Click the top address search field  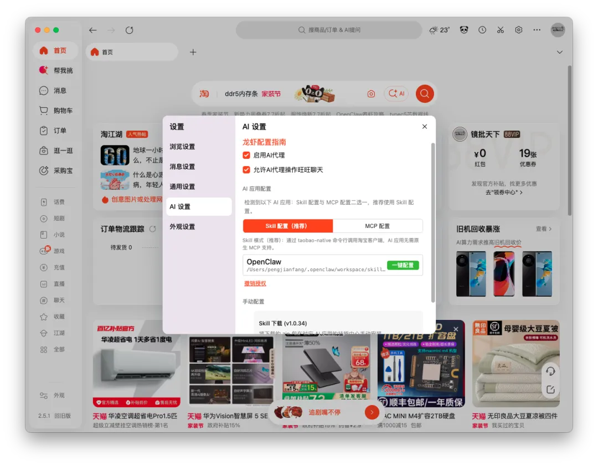[x=329, y=30]
